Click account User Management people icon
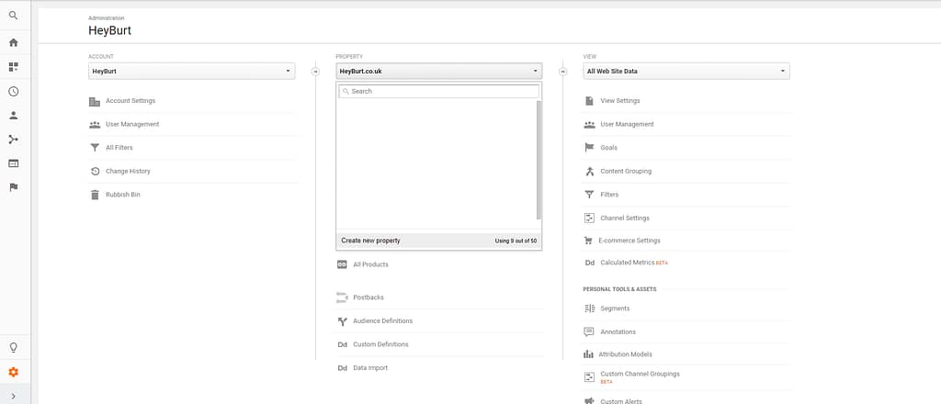 point(95,125)
